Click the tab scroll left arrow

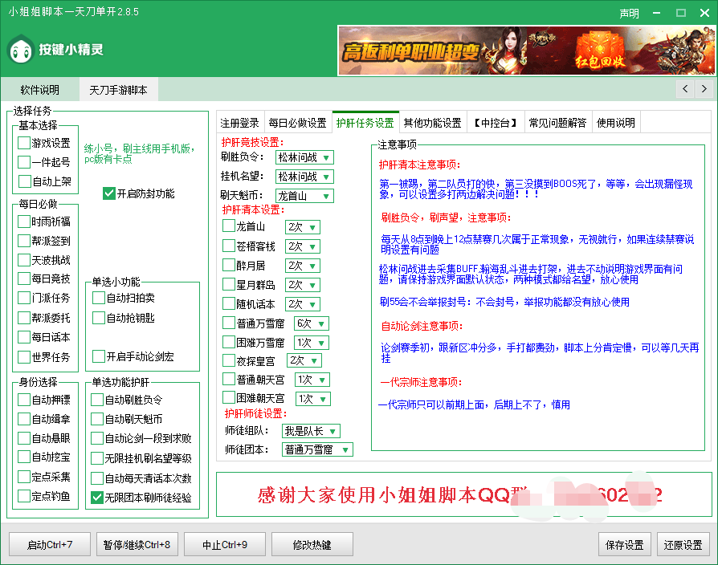pyautogui.click(x=685, y=89)
